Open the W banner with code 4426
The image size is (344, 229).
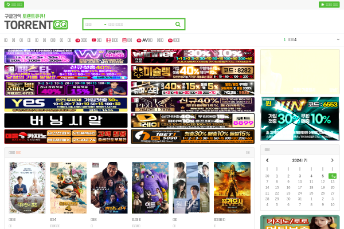pyautogui.click(x=66, y=56)
